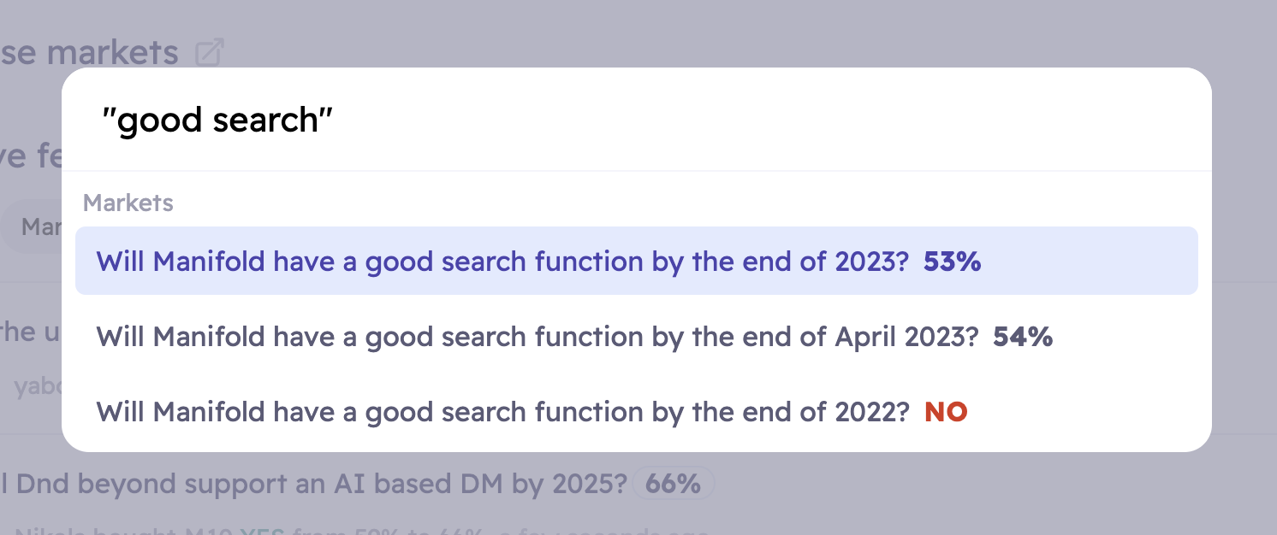Click the Markets section label in results
This screenshot has height=535, width=1277.
coord(128,203)
